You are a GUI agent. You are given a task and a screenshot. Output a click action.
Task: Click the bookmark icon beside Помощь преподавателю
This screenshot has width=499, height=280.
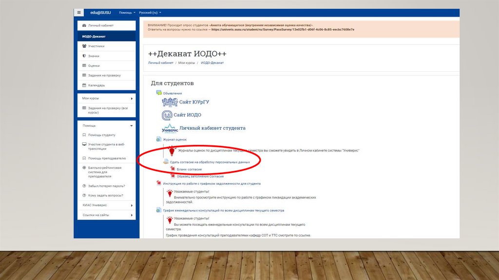pyautogui.click(x=84, y=158)
